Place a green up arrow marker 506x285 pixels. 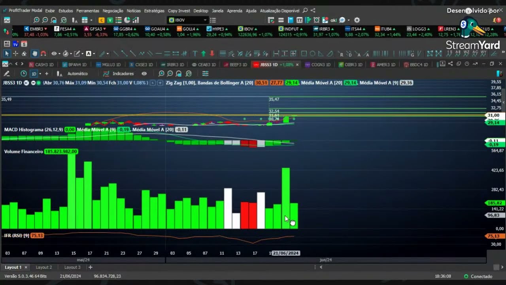(204, 53)
